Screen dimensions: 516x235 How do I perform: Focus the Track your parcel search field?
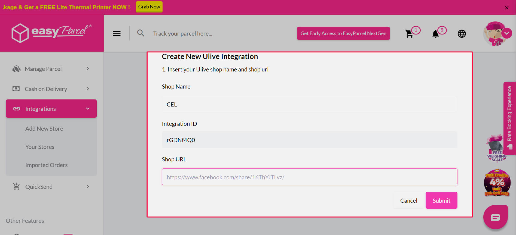point(183,34)
